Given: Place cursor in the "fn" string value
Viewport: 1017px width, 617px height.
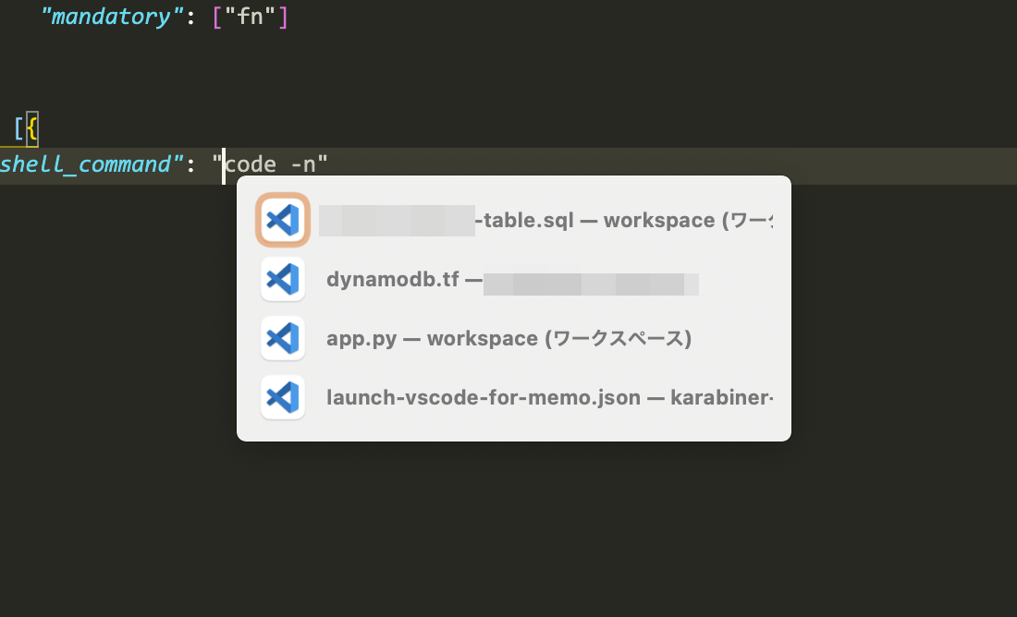Looking at the screenshot, I should pos(251,17).
